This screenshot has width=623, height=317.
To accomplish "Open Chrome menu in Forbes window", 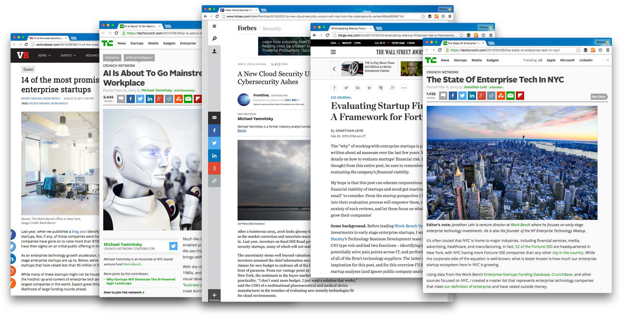I will point(450,16).
